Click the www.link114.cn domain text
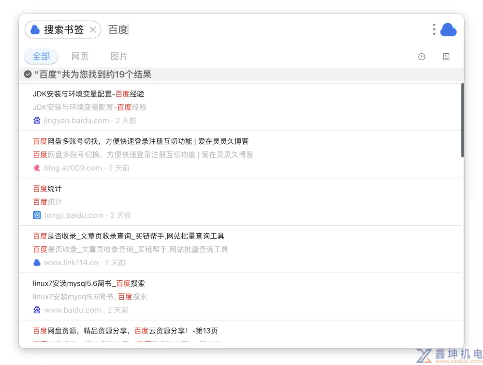The height and width of the screenshot is (365, 483). point(71,262)
